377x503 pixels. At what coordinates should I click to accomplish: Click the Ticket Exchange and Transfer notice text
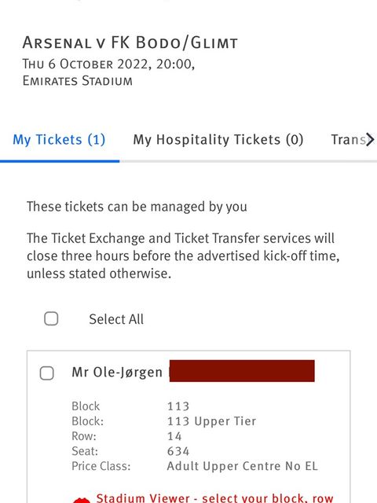pos(183,256)
